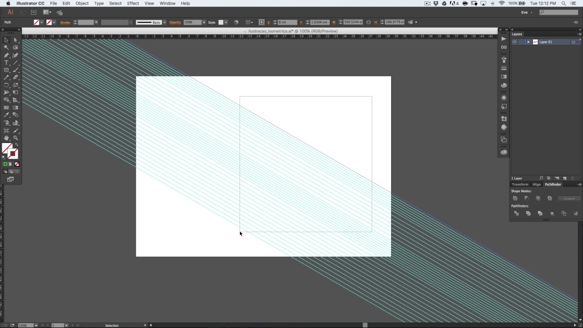The width and height of the screenshot is (583, 328).
Task: Click the Fill swatch in the toolbox
Action: coord(7,149)
